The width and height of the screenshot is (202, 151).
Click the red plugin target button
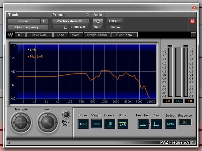[x=192, y=21]
